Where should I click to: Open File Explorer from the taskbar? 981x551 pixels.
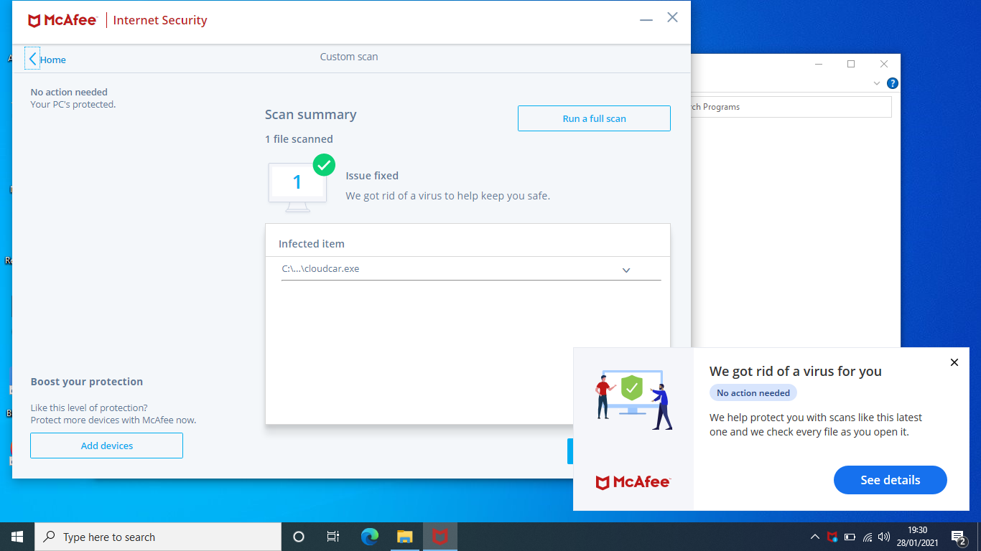coord(405,537)
